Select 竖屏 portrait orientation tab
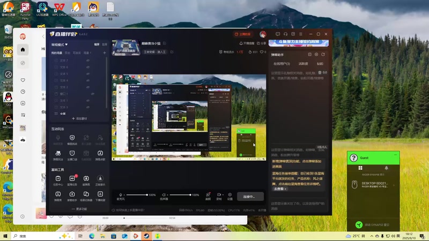429x241 pixels. click(104, 44)
